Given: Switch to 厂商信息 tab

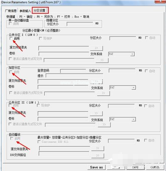Looking at the screenshot, I should pyautogui.click(x=11, y=11).
